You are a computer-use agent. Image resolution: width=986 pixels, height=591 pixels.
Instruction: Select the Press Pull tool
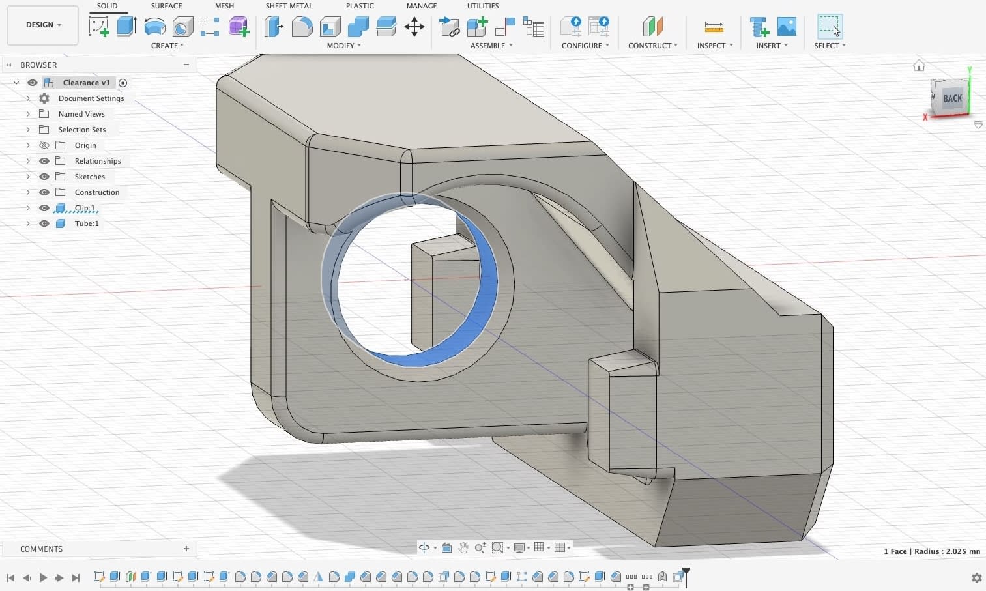point(274,27)
